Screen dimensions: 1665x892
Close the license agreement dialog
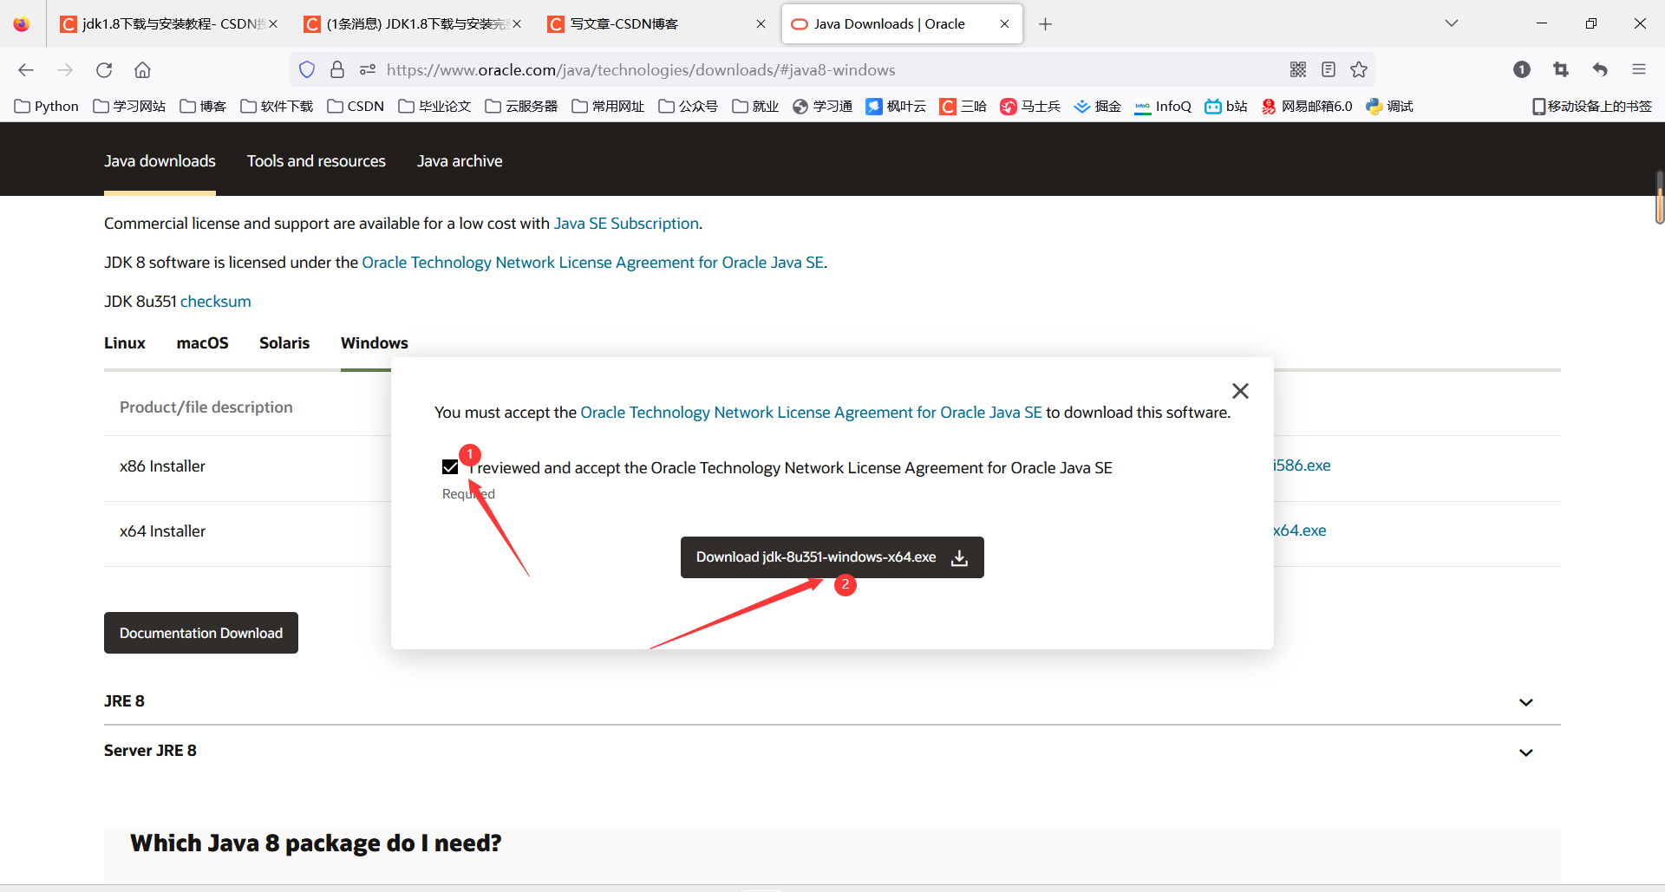click(1240, 391)
